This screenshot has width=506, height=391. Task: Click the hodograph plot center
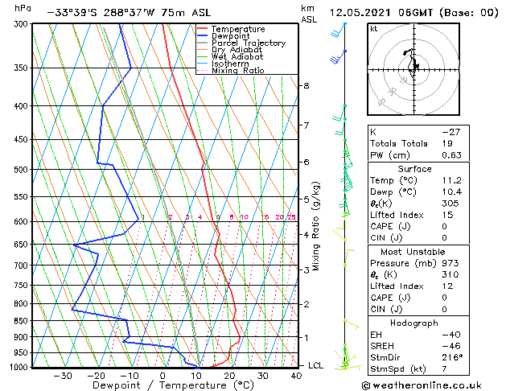[413, 70]
